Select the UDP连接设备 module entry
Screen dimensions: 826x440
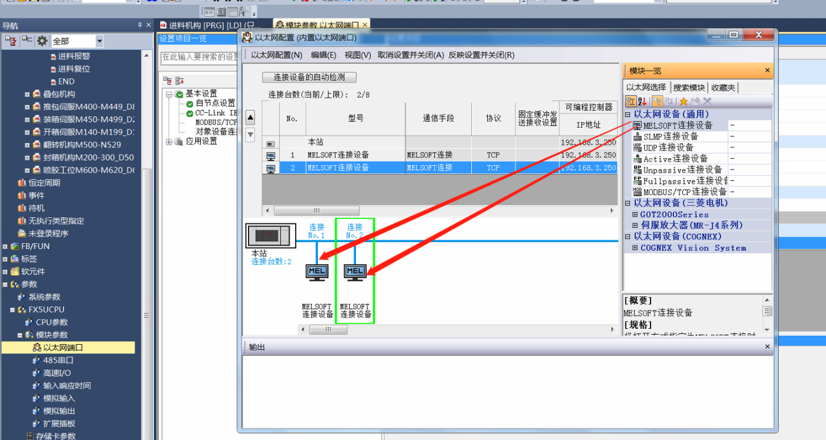tap(668, 147)
